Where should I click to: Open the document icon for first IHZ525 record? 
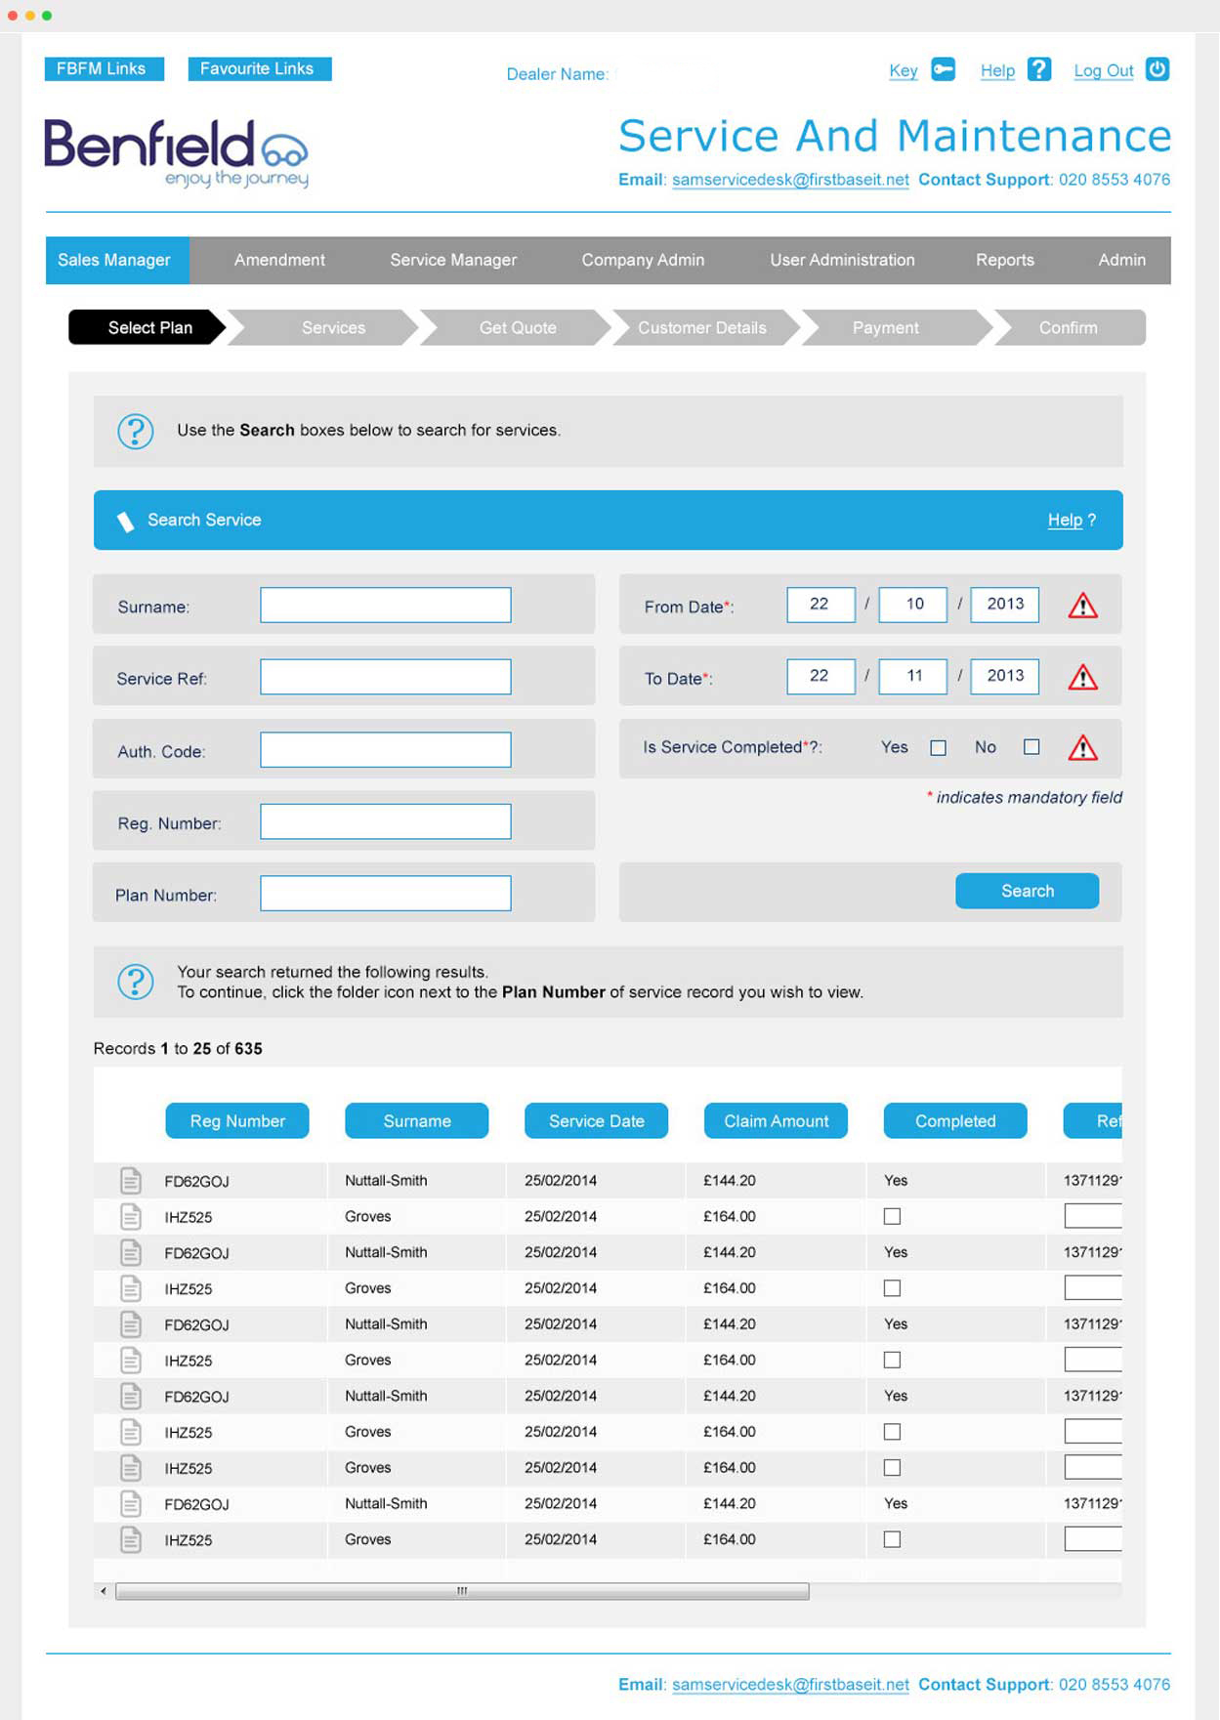(131, 1217)
